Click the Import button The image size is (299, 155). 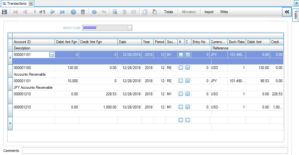(209, 12)
